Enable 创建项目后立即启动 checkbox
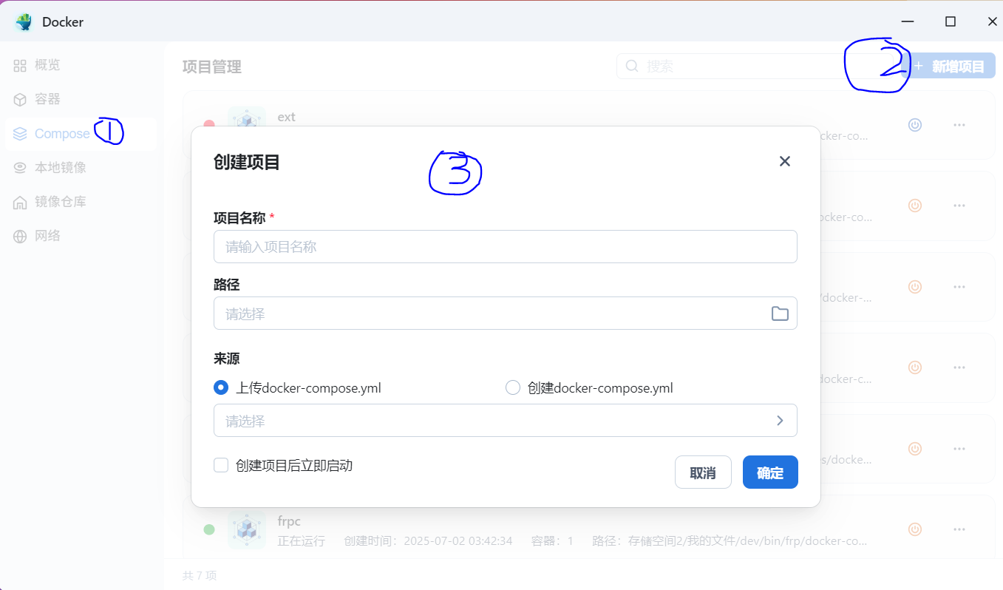The width and height of the screenshot is (1003, 590). (220, 465)
